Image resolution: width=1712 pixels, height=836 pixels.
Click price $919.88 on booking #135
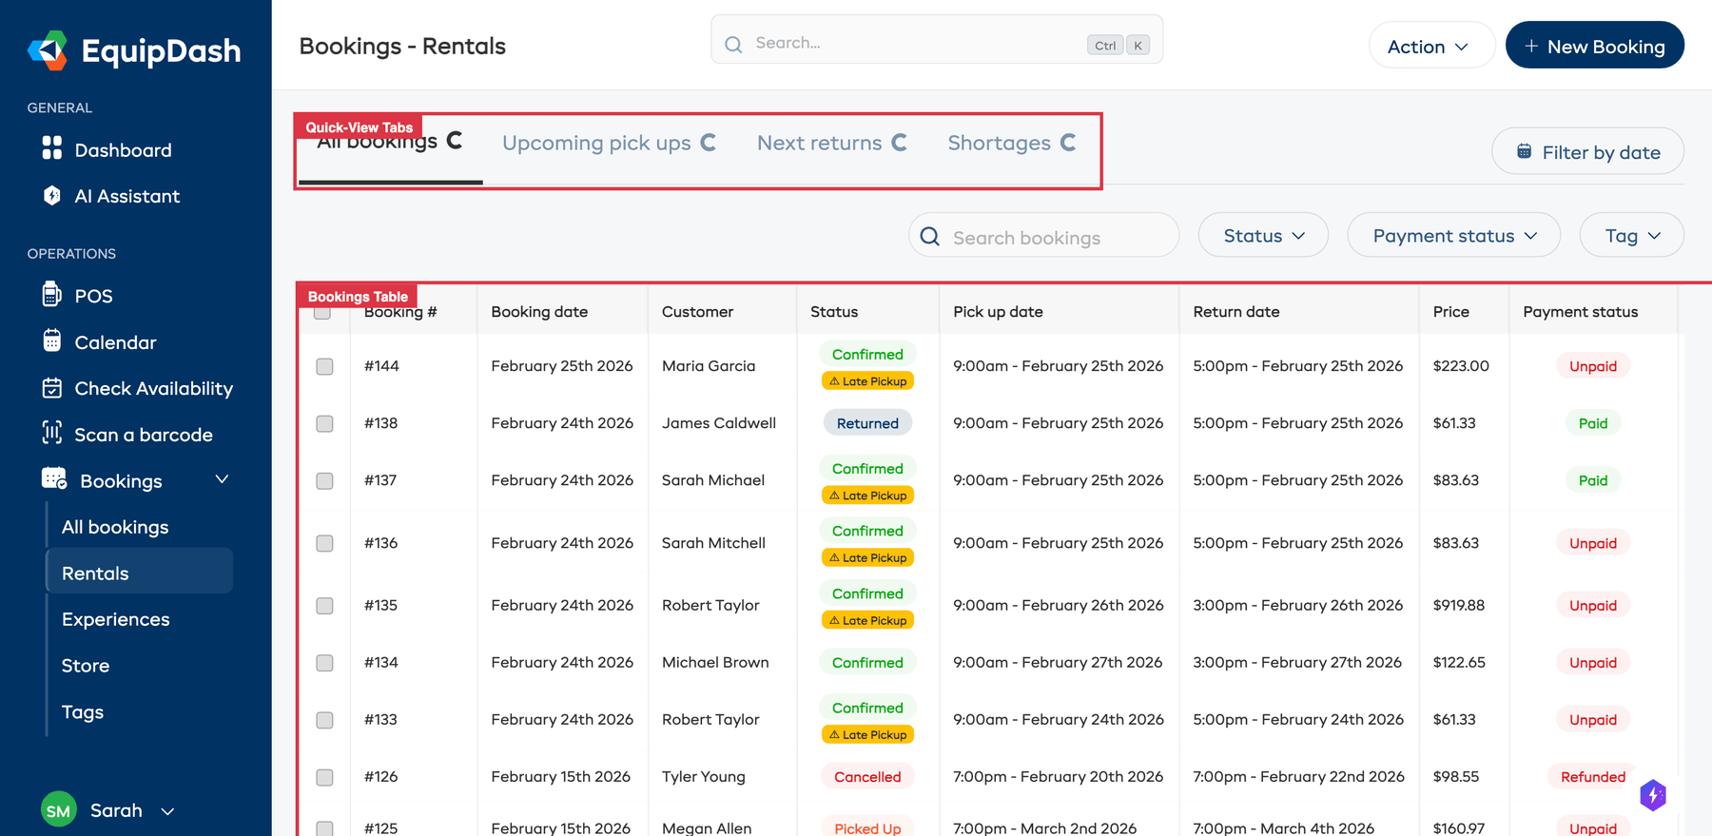1458,605
